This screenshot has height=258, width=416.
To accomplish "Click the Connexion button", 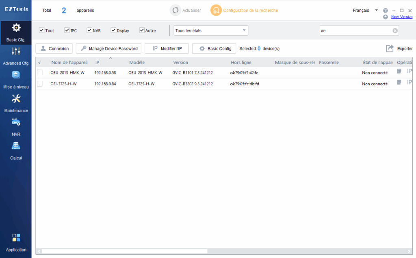I will click(x=54, y=49).
